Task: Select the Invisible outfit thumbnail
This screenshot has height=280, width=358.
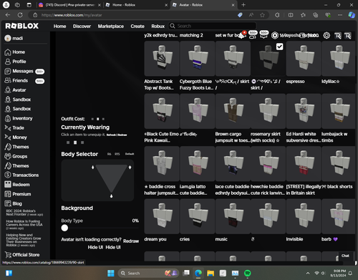Action: 304,216
